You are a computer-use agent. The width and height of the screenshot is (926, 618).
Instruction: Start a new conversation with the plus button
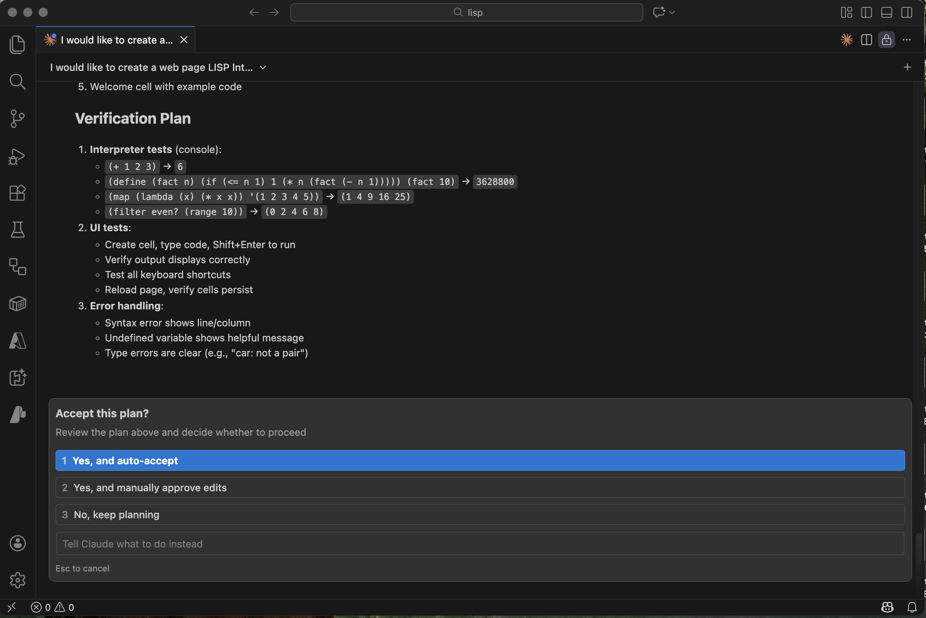coord(907,67)
